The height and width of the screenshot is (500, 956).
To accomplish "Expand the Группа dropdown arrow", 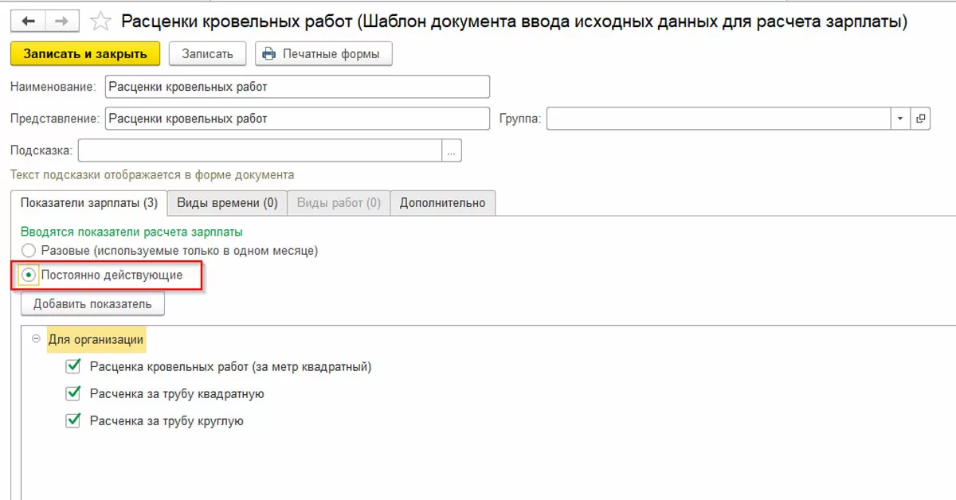I will pos(900,119).
